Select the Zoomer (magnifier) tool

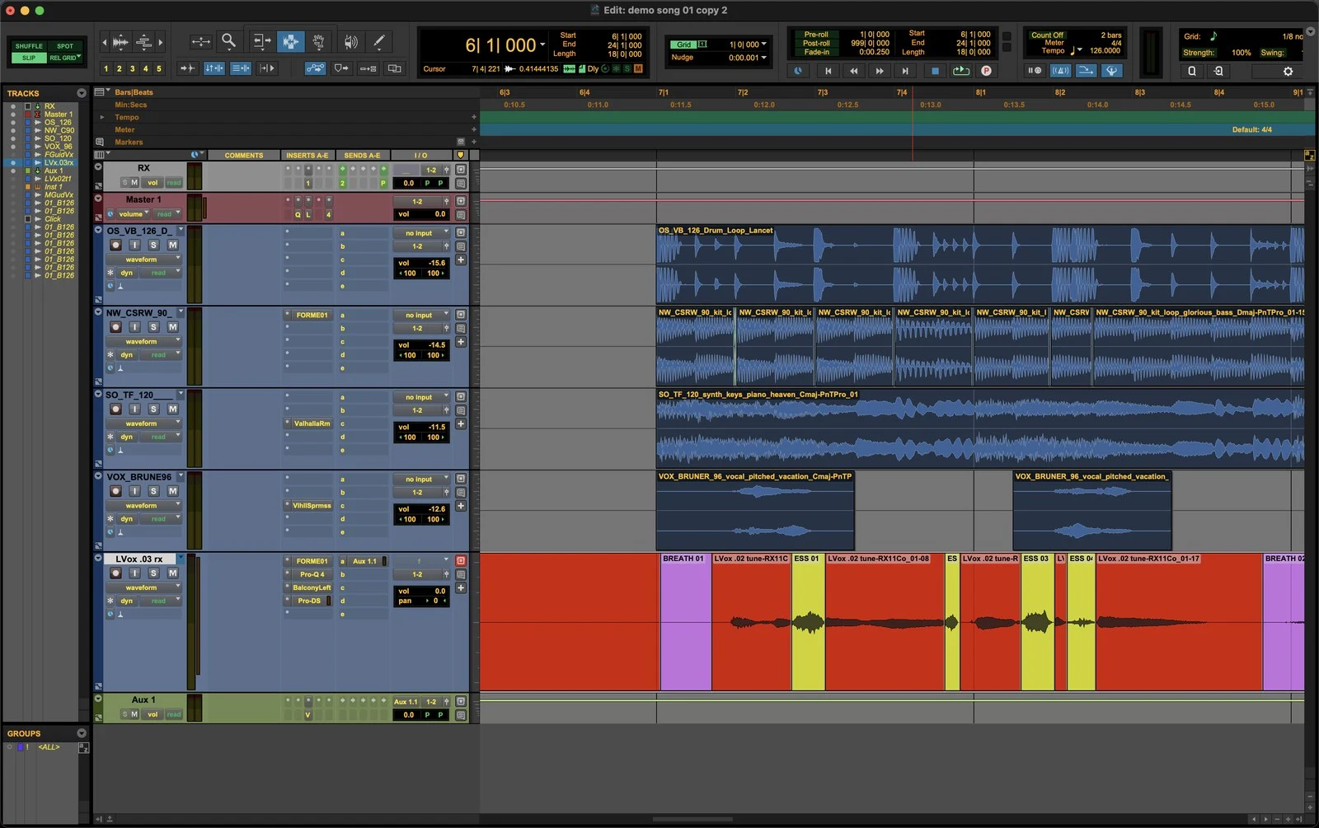pos(229,40)
